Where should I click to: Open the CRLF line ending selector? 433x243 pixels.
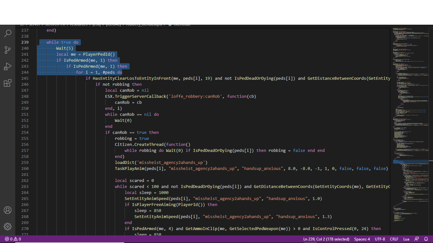click(x=394, y=239)
